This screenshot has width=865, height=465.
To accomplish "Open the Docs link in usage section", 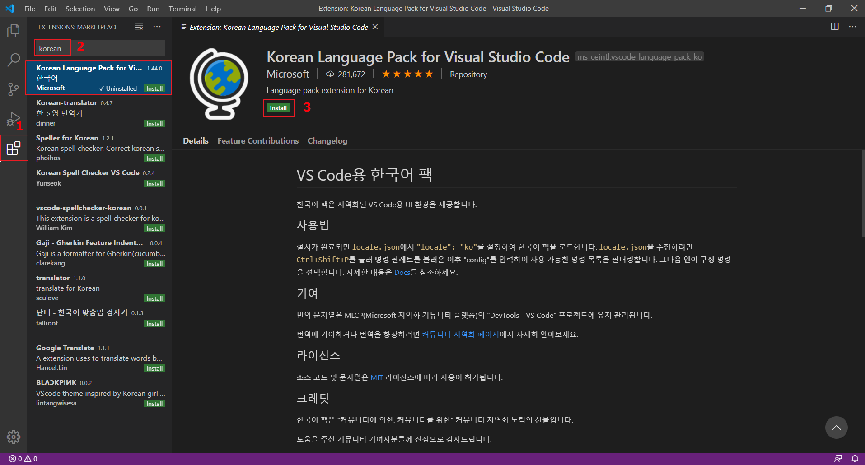I will [402, 272].
